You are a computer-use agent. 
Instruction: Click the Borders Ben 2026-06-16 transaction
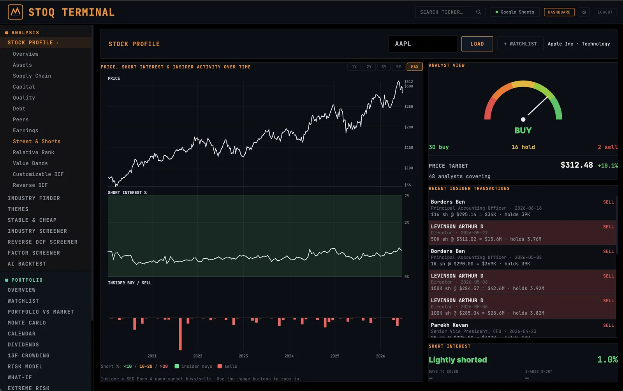pyautogui.click(x=522, y=208)
